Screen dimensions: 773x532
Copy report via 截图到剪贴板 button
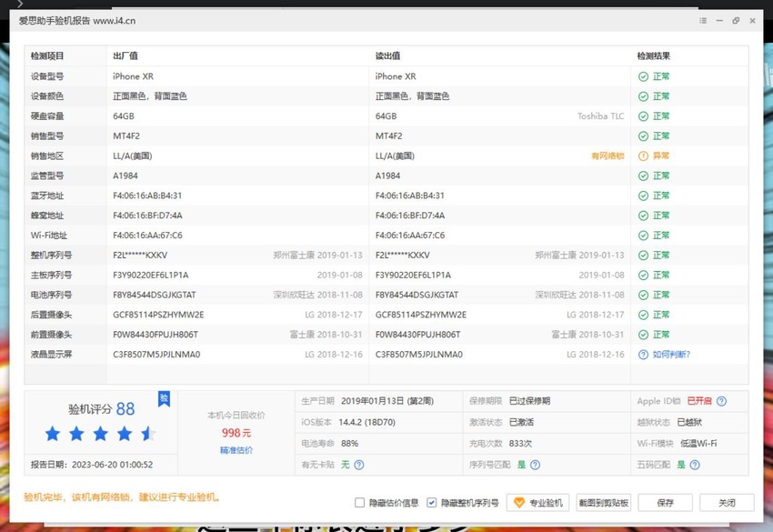click(604, 502)
